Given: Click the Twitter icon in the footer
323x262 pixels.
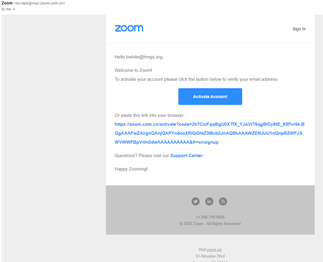Looking at the screenshot, I should click(x=196, y=201).
